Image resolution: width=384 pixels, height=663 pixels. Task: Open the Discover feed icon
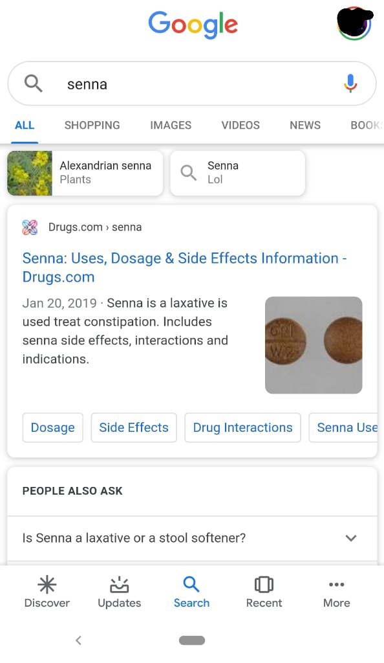(47, 585)
